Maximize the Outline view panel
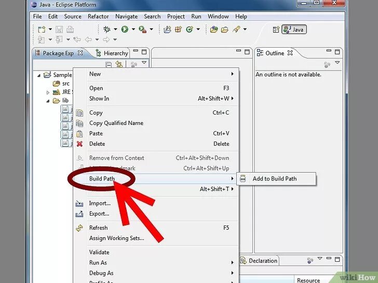This screenshot has height=283, width=378. [337, 52]
